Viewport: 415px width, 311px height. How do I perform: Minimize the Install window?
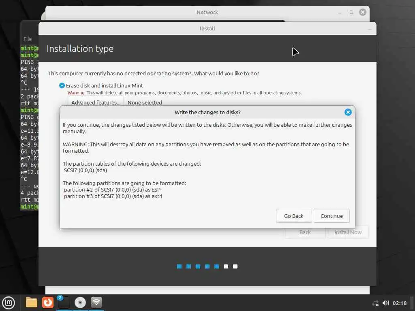(x=370, y=29)
